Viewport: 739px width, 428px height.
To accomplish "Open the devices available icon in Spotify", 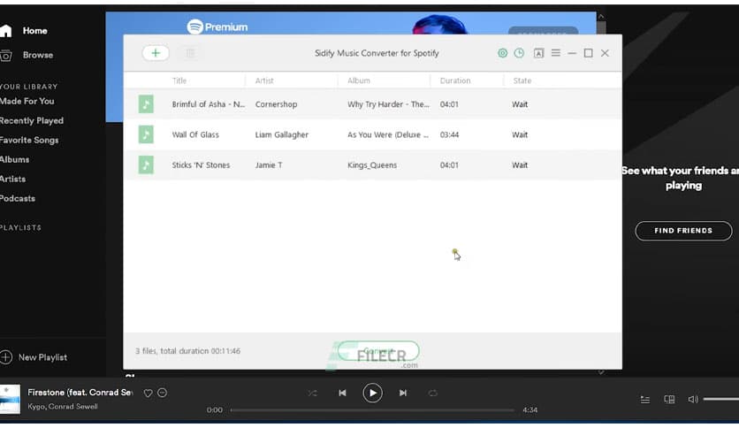I will (x=669, y=400).
